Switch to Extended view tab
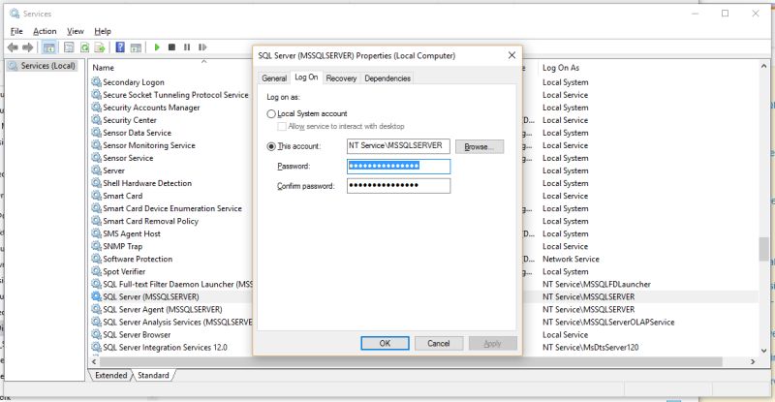This screenshot has height=402, width=775. 110,375
